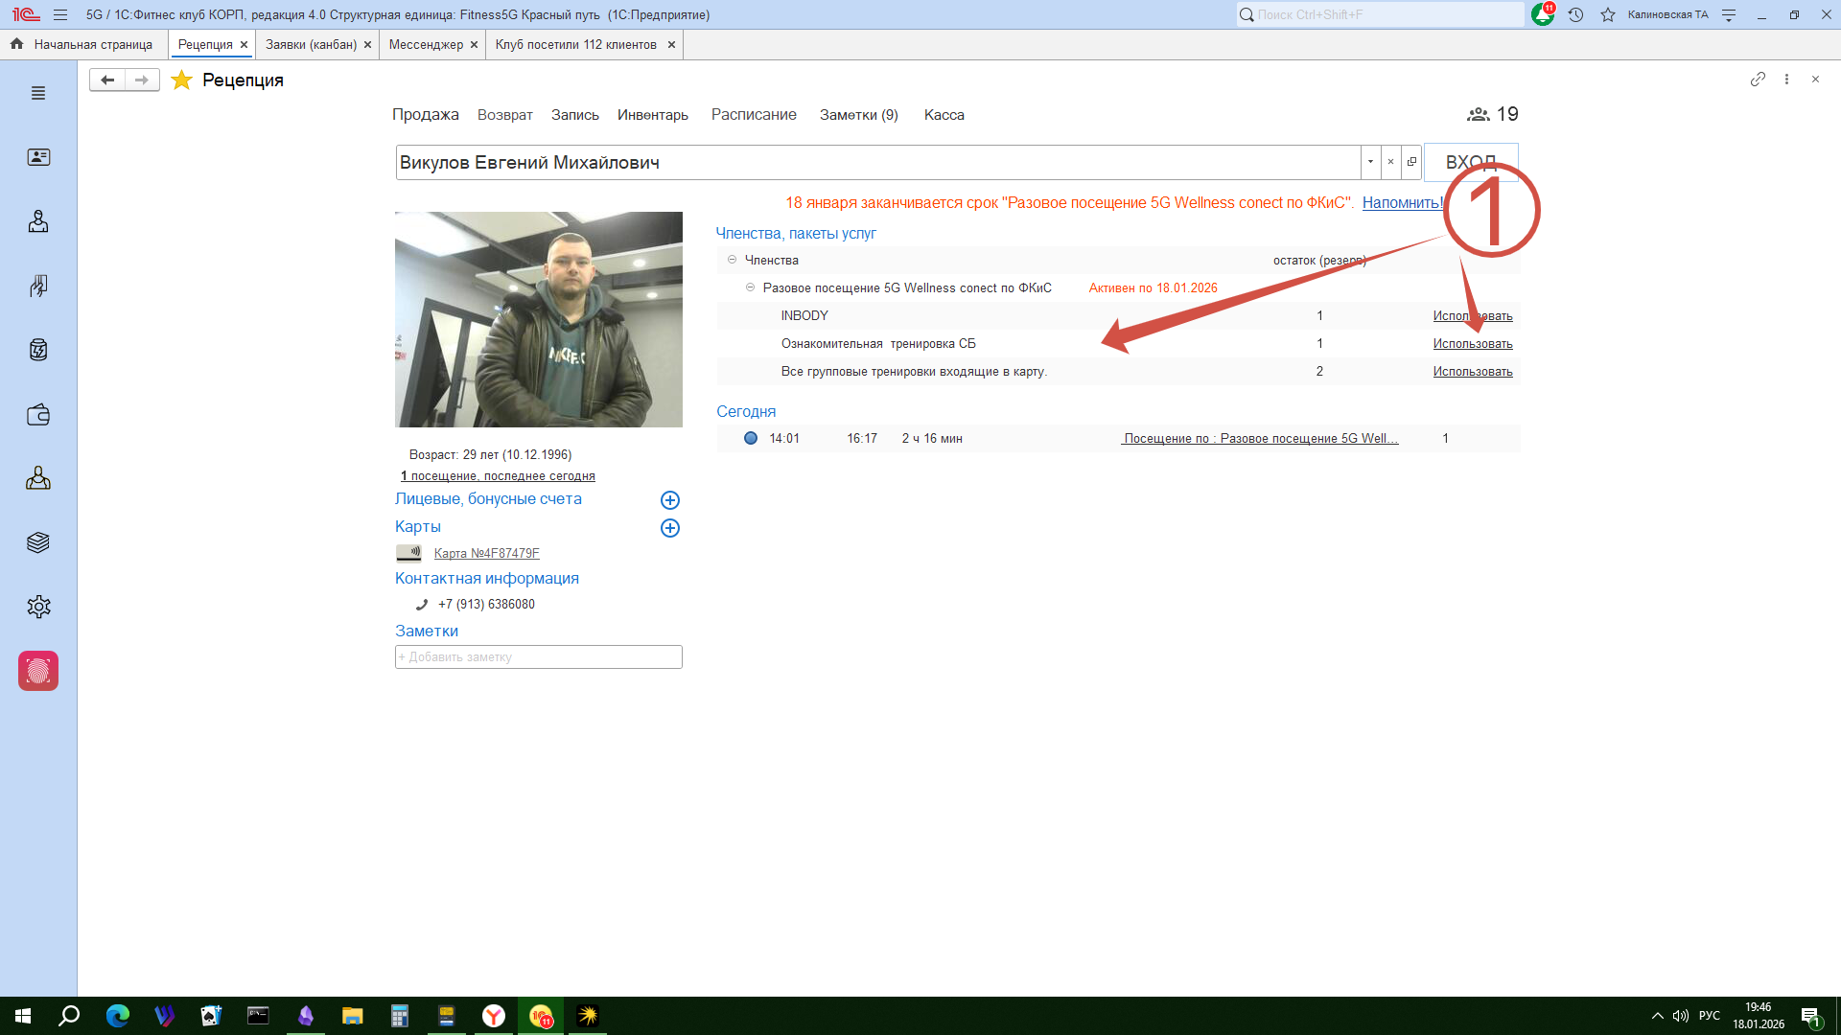This screenshot has height=1035, width=1841.
Task: Open the client name dropdown arrow
Action: coord(1370,162)
